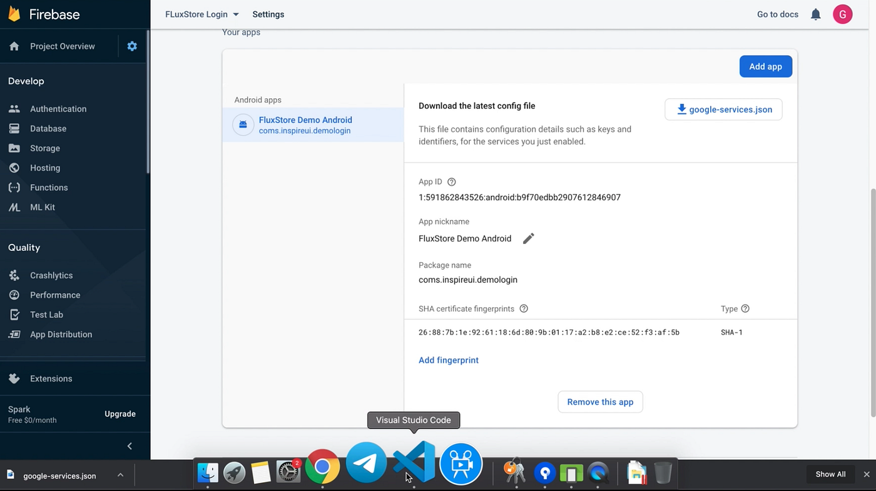876x491 pixels.
Task: Open the FLuxStore Login project dropdown
Action: coord(202,14)
